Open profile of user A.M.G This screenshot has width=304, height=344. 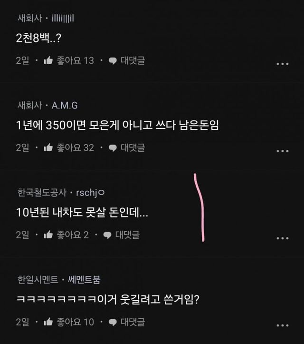point(65,106)
